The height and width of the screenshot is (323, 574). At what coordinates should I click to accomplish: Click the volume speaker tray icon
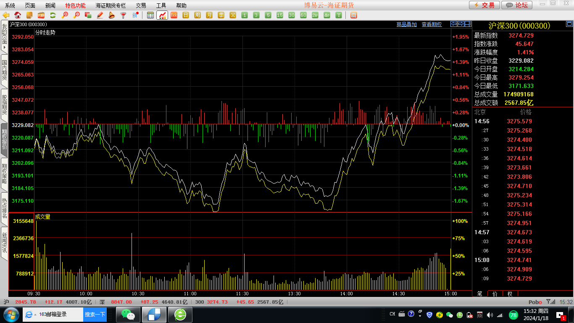490,315
